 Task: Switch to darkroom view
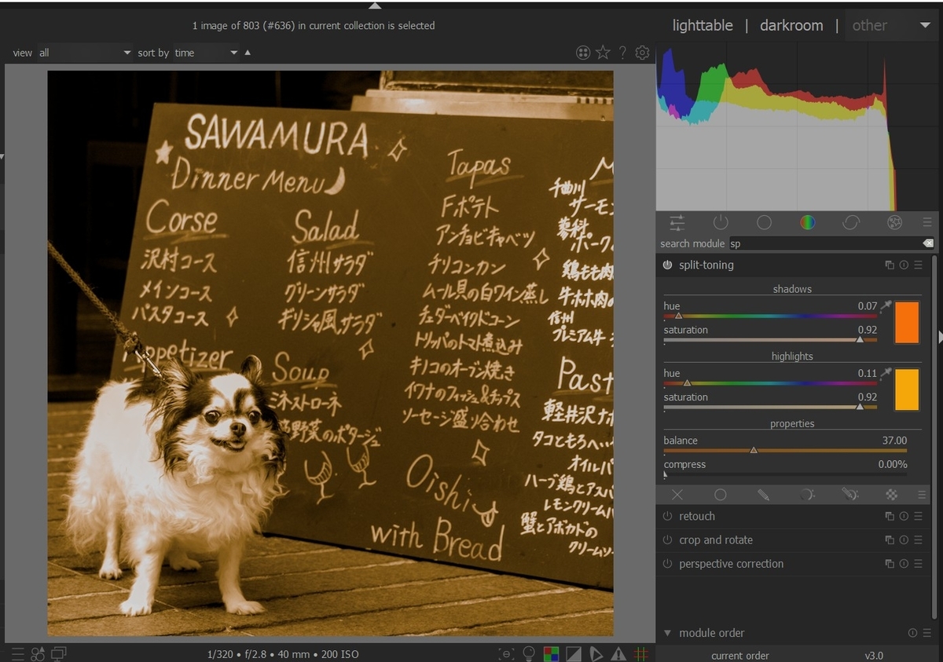tap(791, 25)
